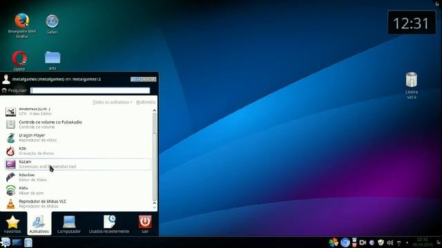
Task: Launch Kazam screencast tool
Action: [78, 164]
